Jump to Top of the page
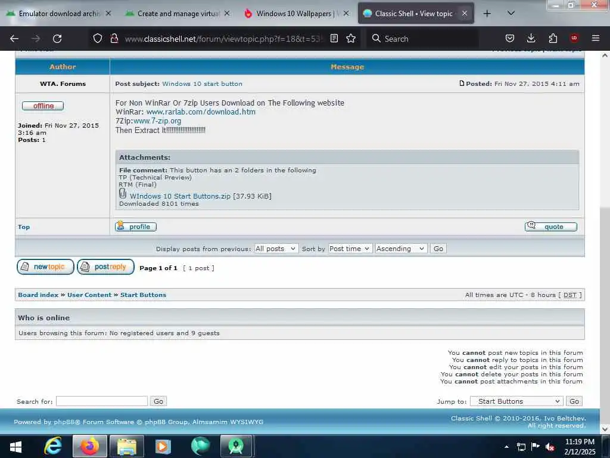 [24, 227]
